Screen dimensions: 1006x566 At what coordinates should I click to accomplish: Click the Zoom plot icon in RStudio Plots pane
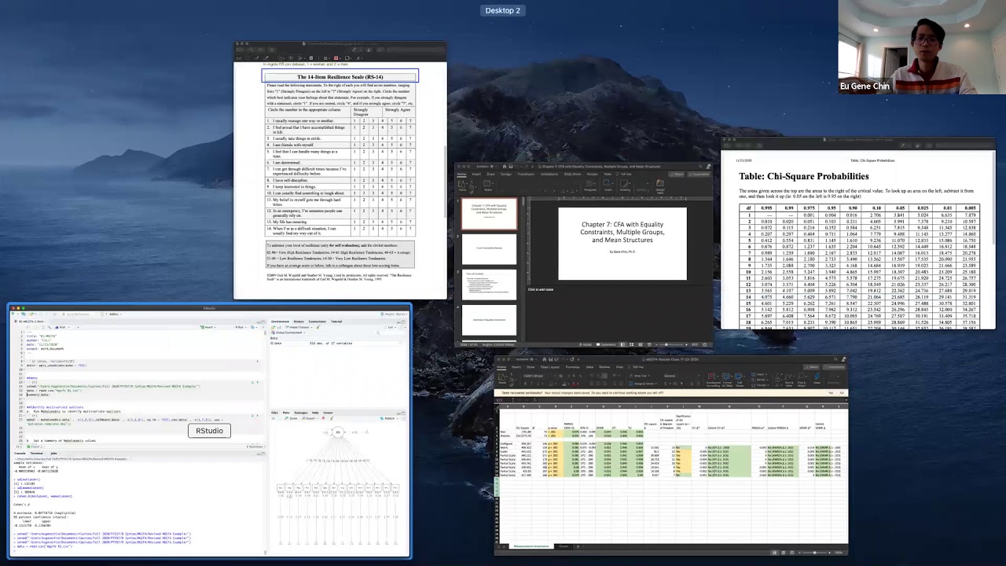pyautogui.click(x=291, y=418)
